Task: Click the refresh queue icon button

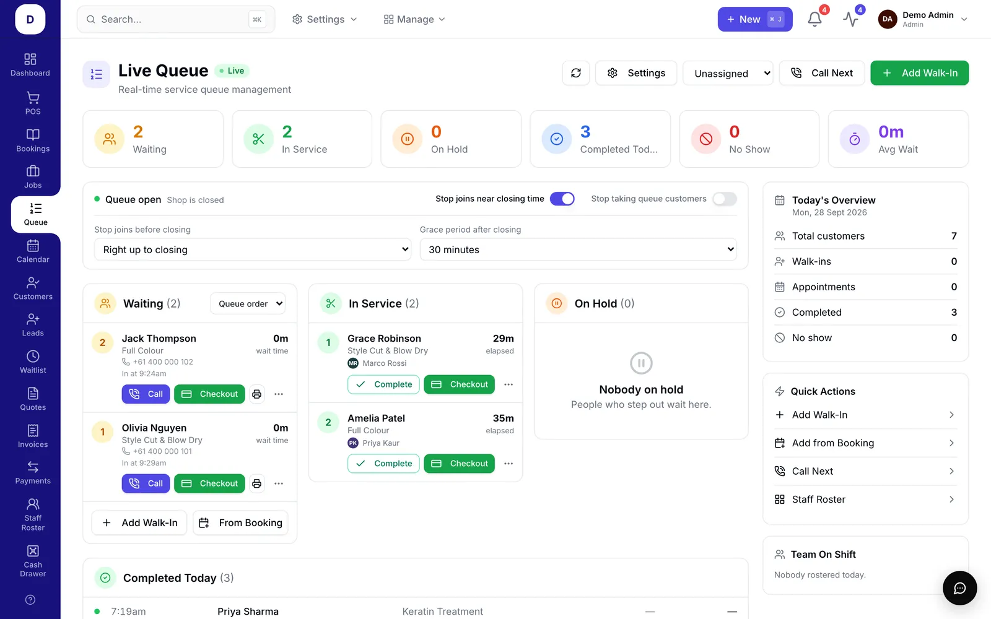Action: click(576, 73)
